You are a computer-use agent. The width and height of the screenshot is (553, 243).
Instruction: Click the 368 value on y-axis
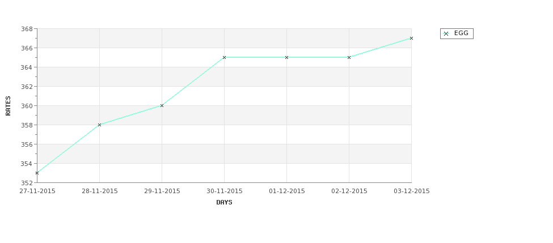coord(27,29)
